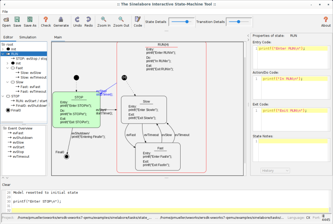The width and height of the screenshot is (333, 224).
Task: Generate code for the state machine
Action: point(61,21)
